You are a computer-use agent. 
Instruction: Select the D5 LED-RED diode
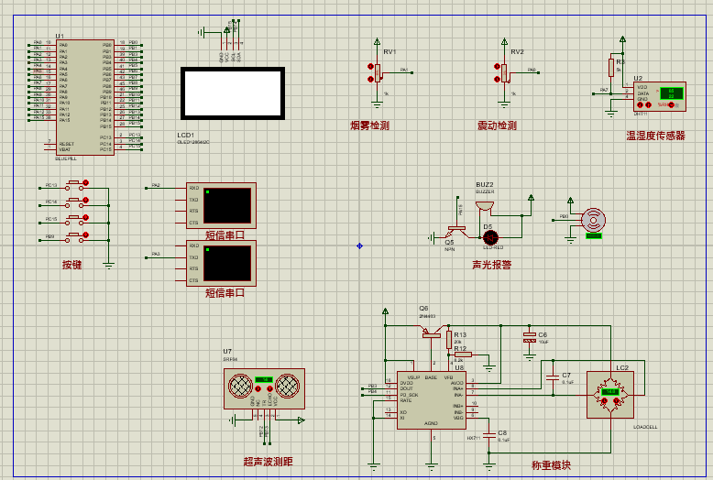tap(490, 237)
